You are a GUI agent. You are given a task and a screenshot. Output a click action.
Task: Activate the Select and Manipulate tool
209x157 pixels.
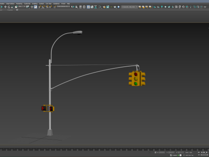pyautogui.click(x=32, y=7)
